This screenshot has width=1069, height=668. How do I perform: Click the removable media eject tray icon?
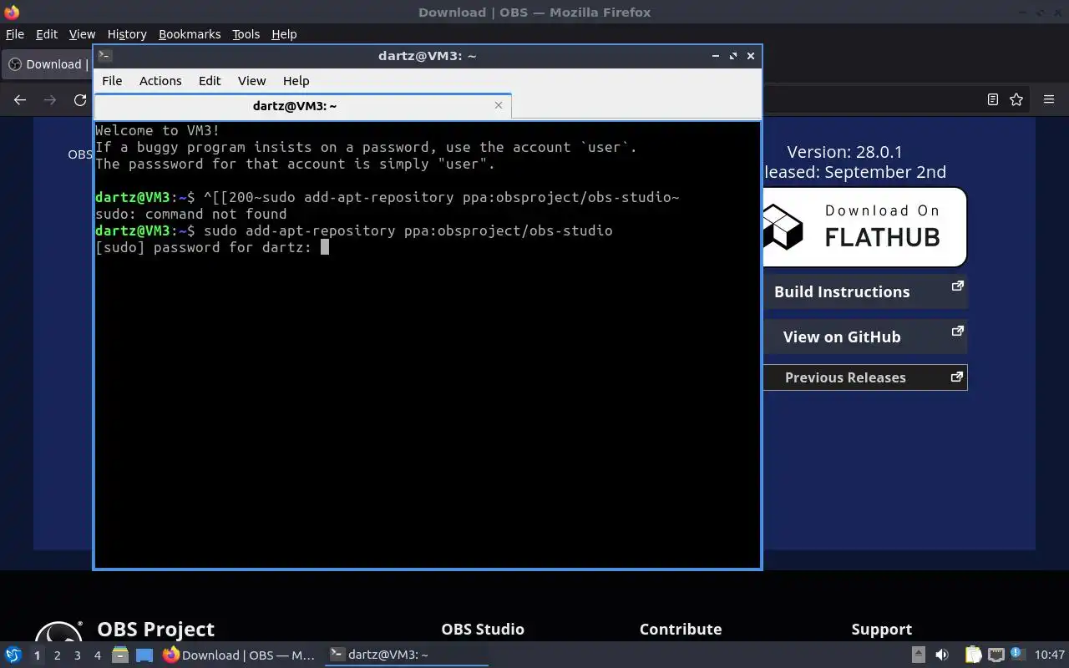[x=918, y=655]
